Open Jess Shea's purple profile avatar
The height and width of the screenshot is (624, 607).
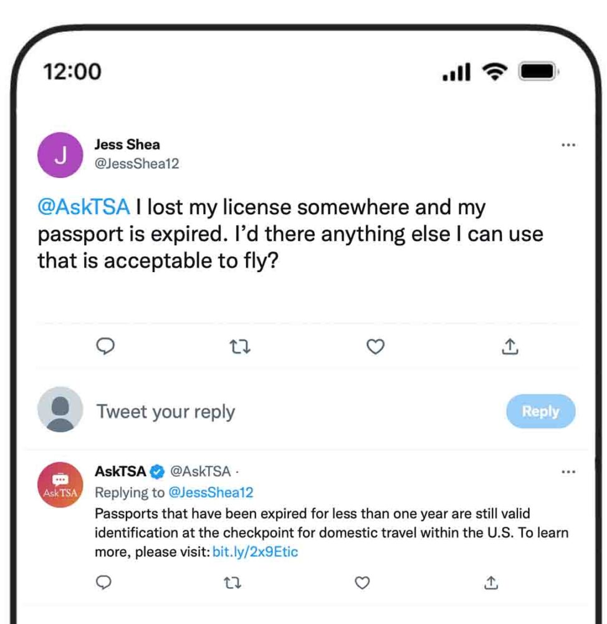click(x=60, y=155)
